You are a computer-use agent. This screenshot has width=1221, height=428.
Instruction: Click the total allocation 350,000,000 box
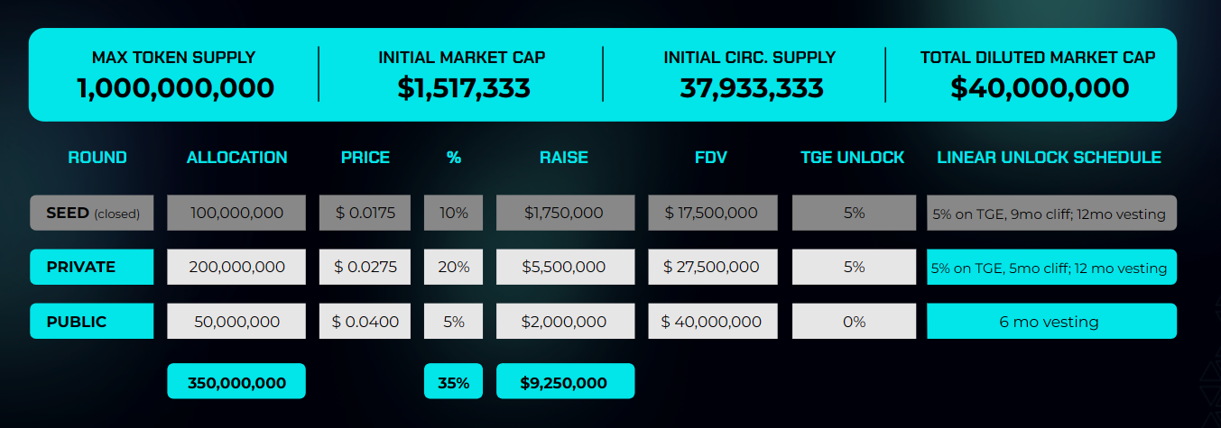point(236,382)
